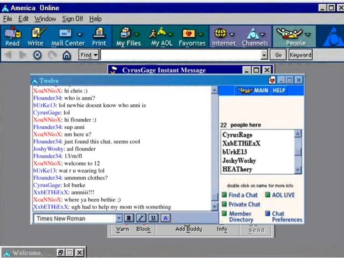Screen dimensions: 344x258
Task: Select XxbETHiExX in people list
Action: pyautogui.click(x=241, y=143)
